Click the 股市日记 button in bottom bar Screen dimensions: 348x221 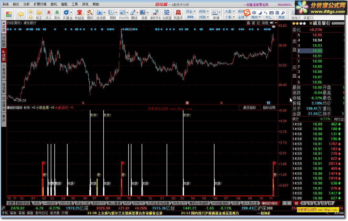point(42,213)
